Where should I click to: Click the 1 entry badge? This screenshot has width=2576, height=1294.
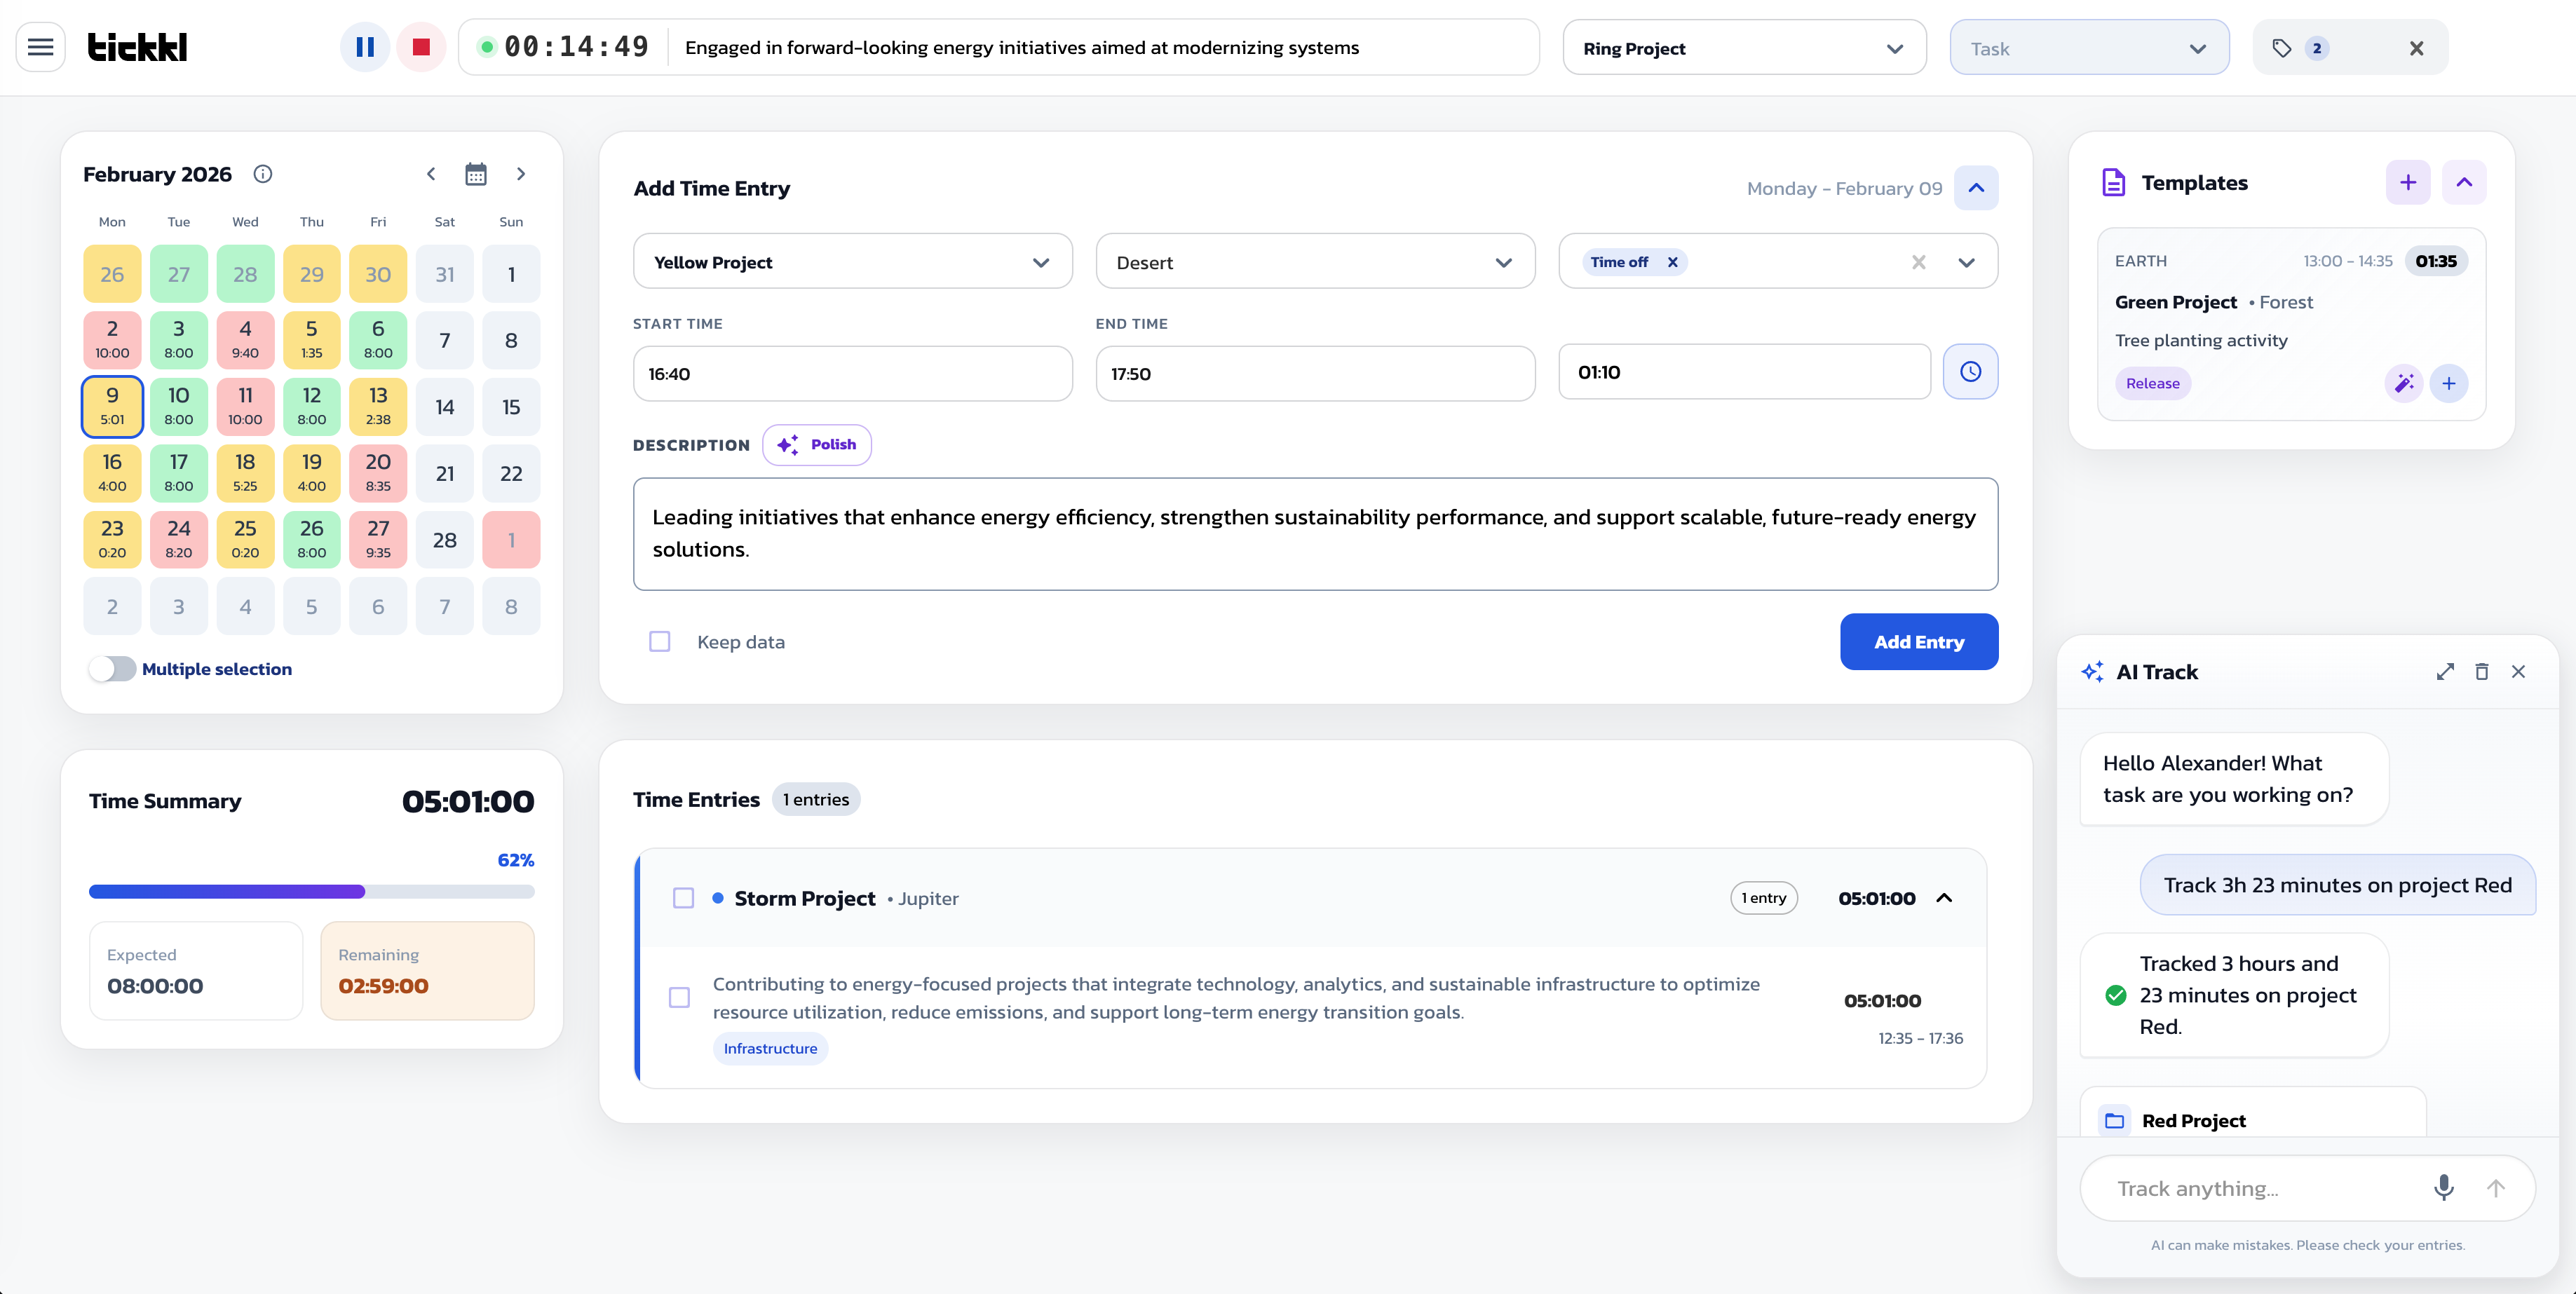point(1763,898)
